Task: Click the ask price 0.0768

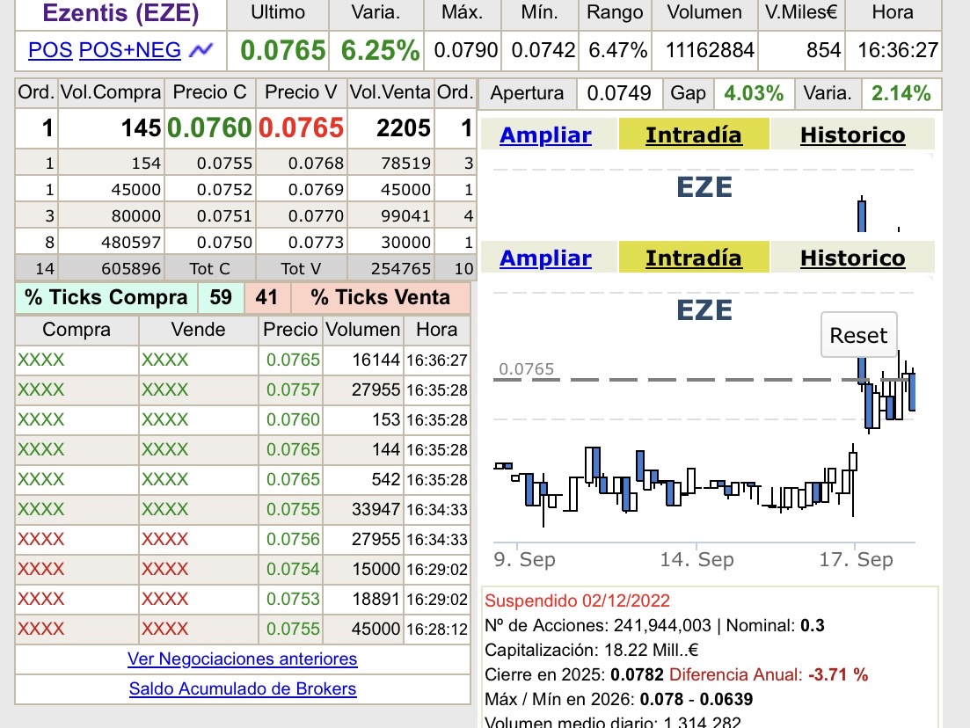Action: pos(316,164)
